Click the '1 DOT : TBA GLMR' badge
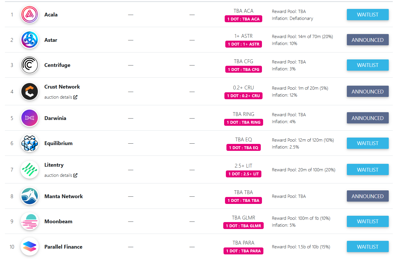 243,226
